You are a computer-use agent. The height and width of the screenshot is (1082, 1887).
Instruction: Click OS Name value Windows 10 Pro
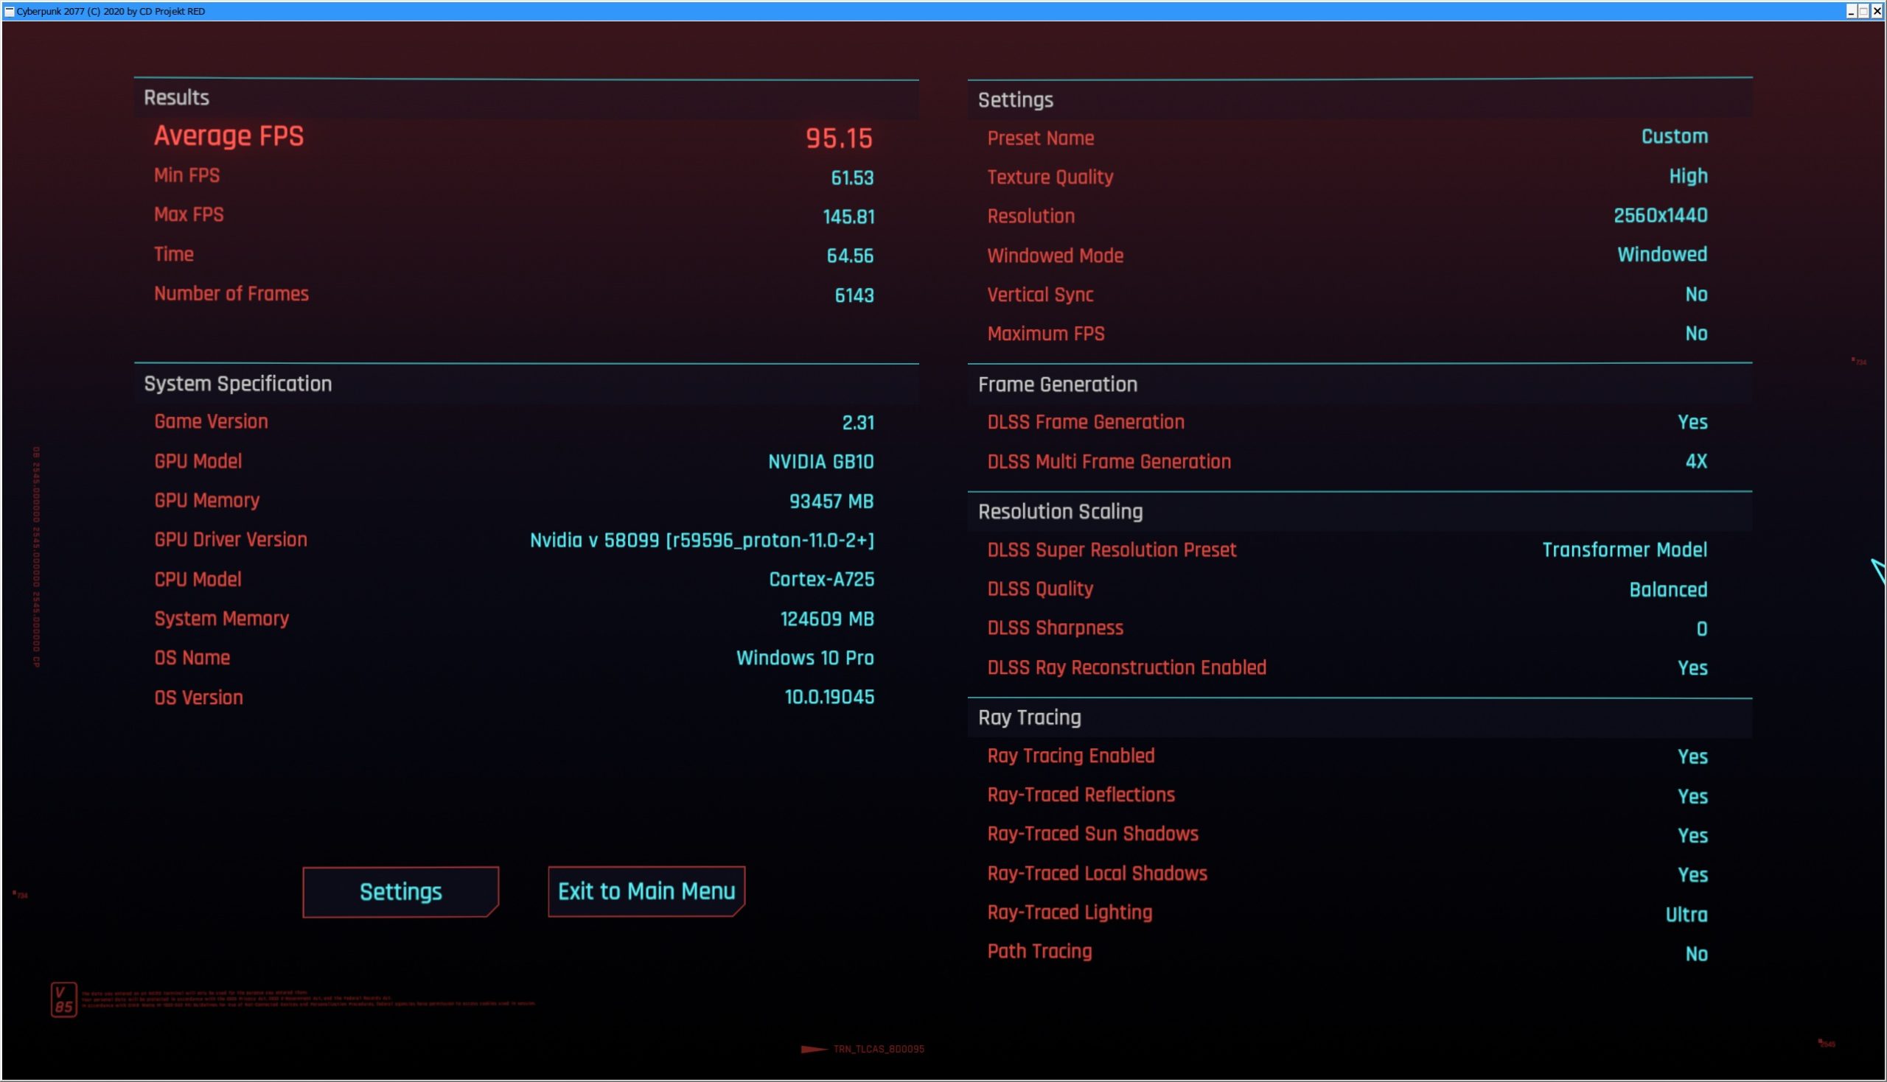(805, 658)
